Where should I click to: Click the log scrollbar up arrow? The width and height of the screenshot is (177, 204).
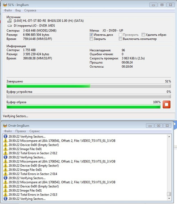click(169, 136)
